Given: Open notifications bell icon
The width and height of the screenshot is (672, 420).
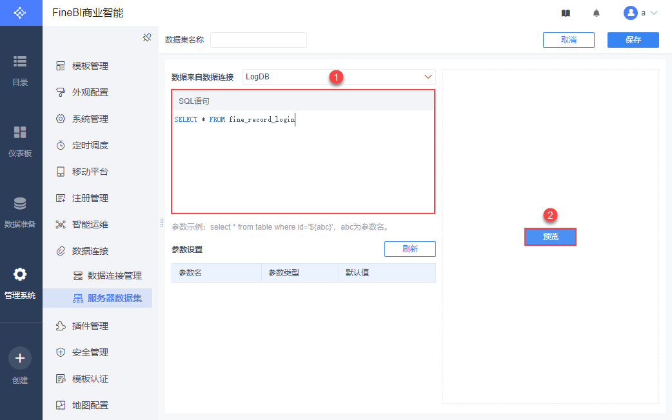Looking at the screenshot, I should pyautogui.click(x=596, y=14).
